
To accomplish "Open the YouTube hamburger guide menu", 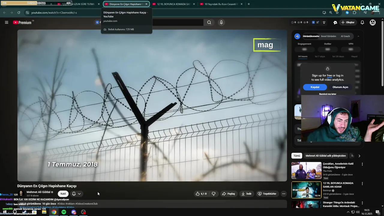I will coord(6,22).
